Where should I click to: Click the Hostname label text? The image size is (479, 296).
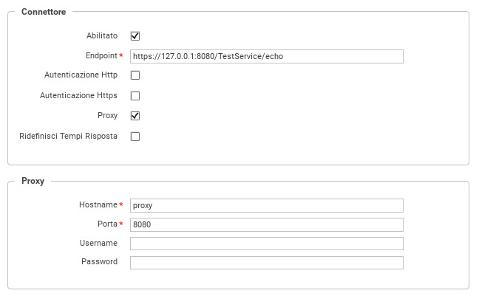click(98, 204)
